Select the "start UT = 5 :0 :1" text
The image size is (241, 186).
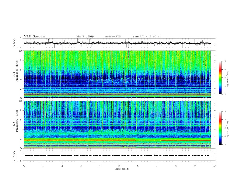pyautogui.click(x=147, y=36)
